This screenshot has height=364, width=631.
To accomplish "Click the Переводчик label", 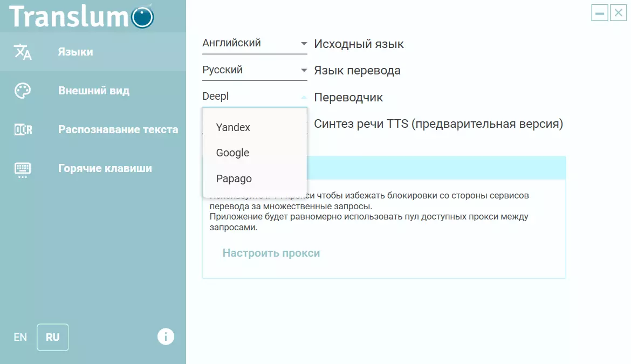I will pyautogui.click(x=348, y=97).
